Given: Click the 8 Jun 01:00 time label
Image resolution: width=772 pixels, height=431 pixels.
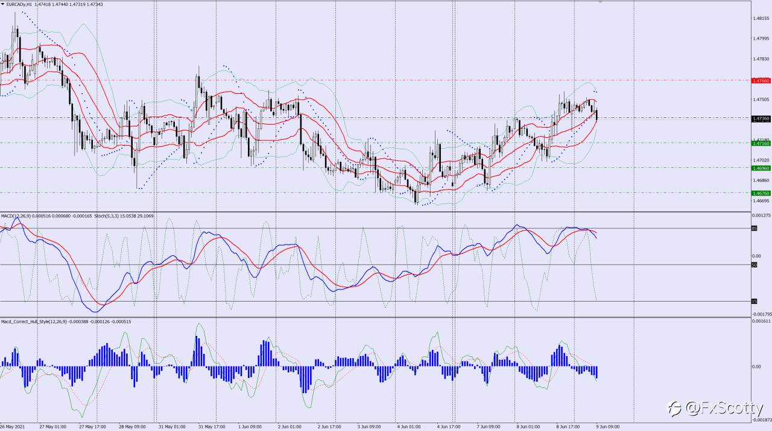Looking at the screenshot, I should point(529,427).
